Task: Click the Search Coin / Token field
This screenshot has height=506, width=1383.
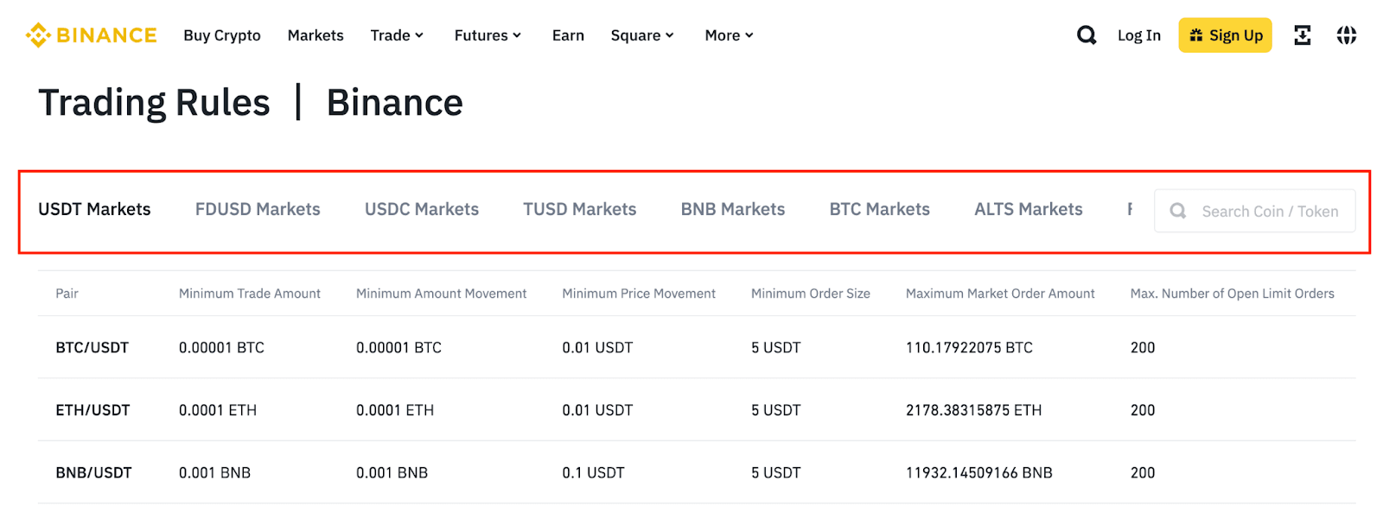Action: (x=1269, y=212)
